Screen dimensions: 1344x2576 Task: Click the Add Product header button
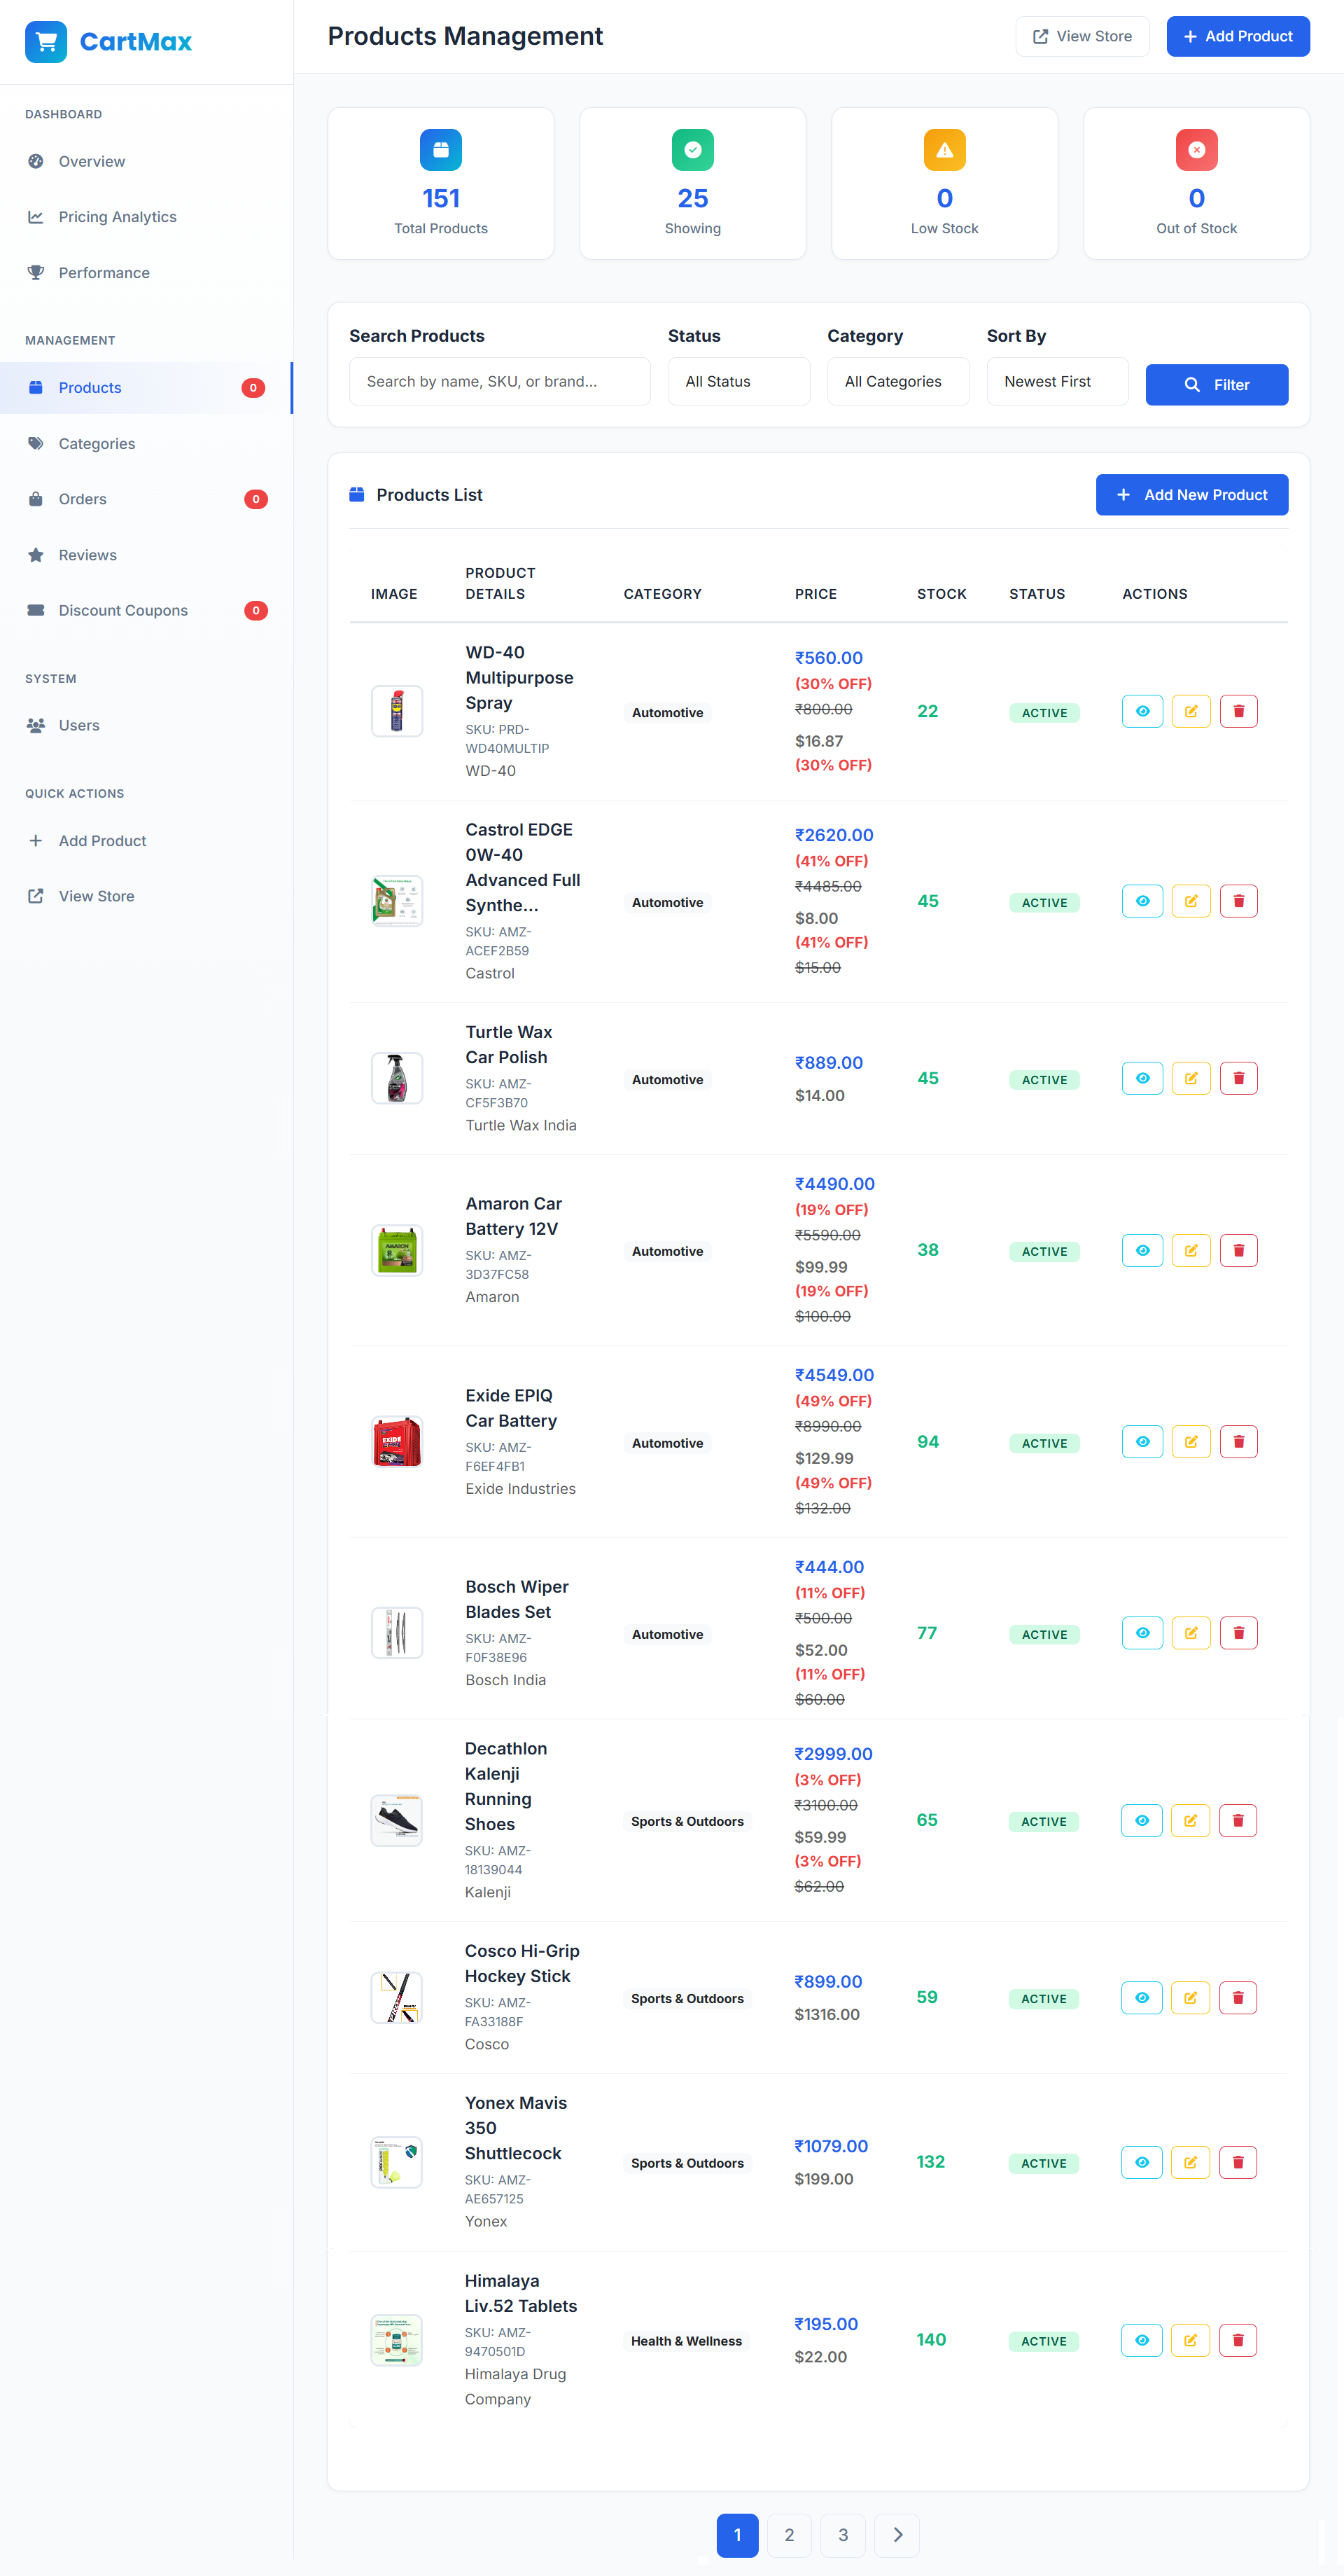coord(1237,36)
